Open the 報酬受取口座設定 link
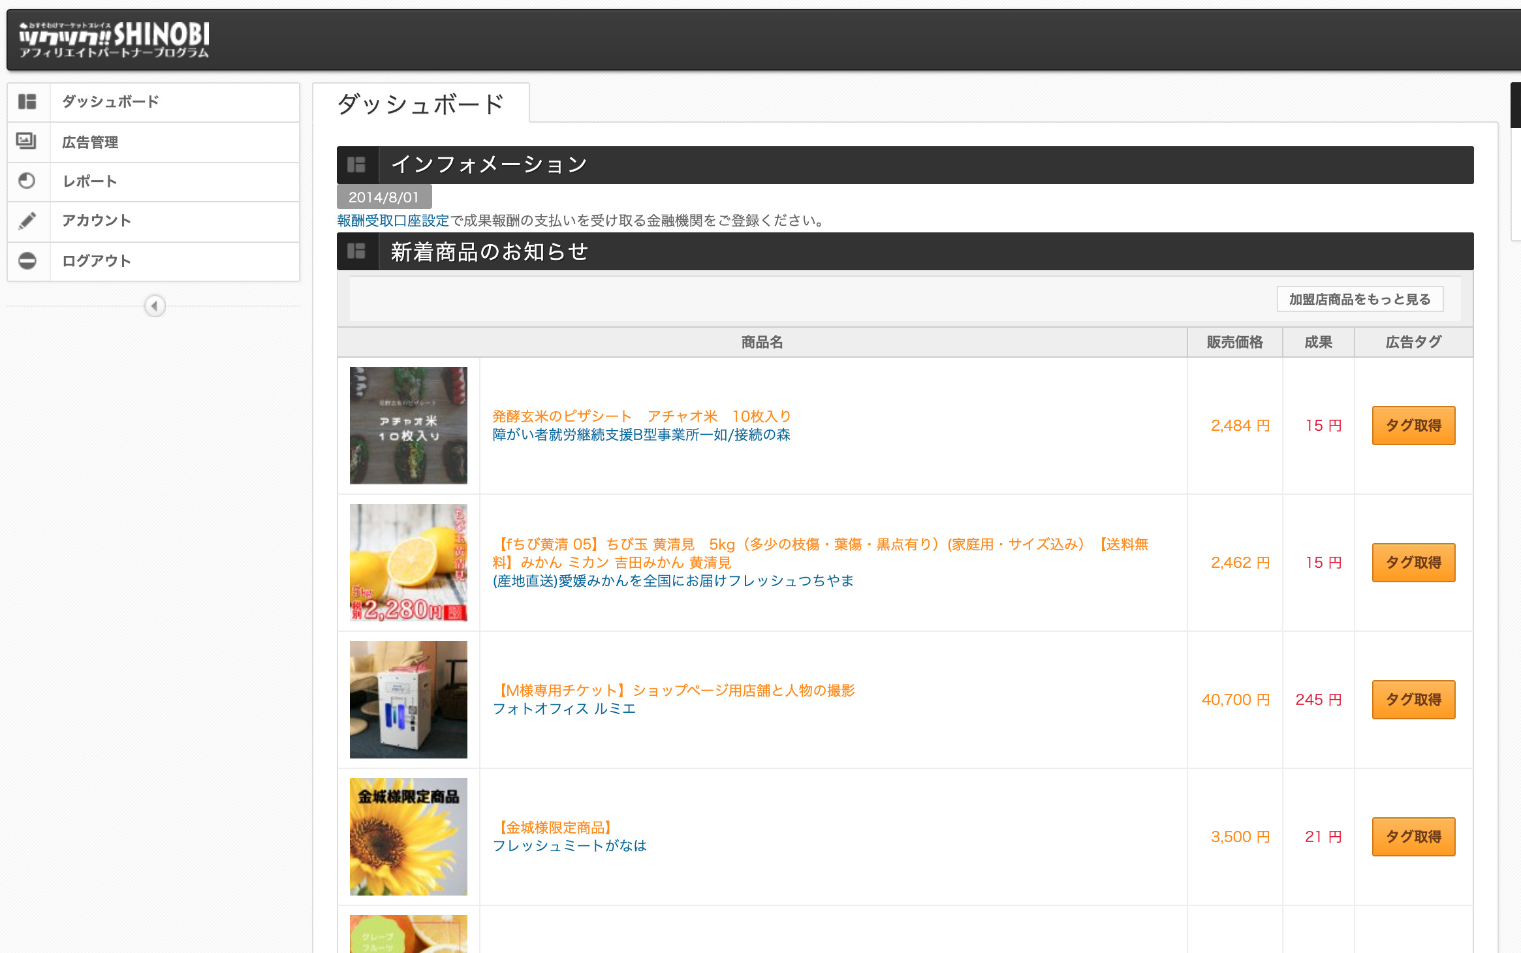This screenshot has height=953, width=1521. point(393,221)
